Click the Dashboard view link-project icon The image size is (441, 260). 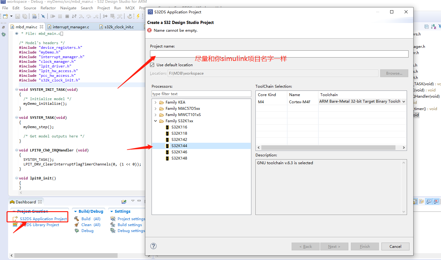point(124,202)
